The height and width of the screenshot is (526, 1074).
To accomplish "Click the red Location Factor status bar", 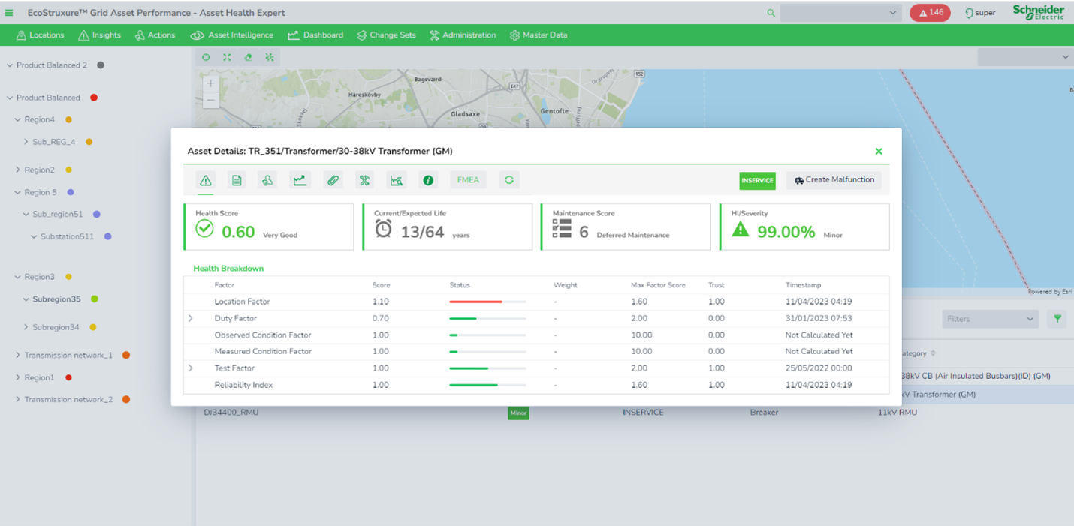I will (x=487, y=302).
